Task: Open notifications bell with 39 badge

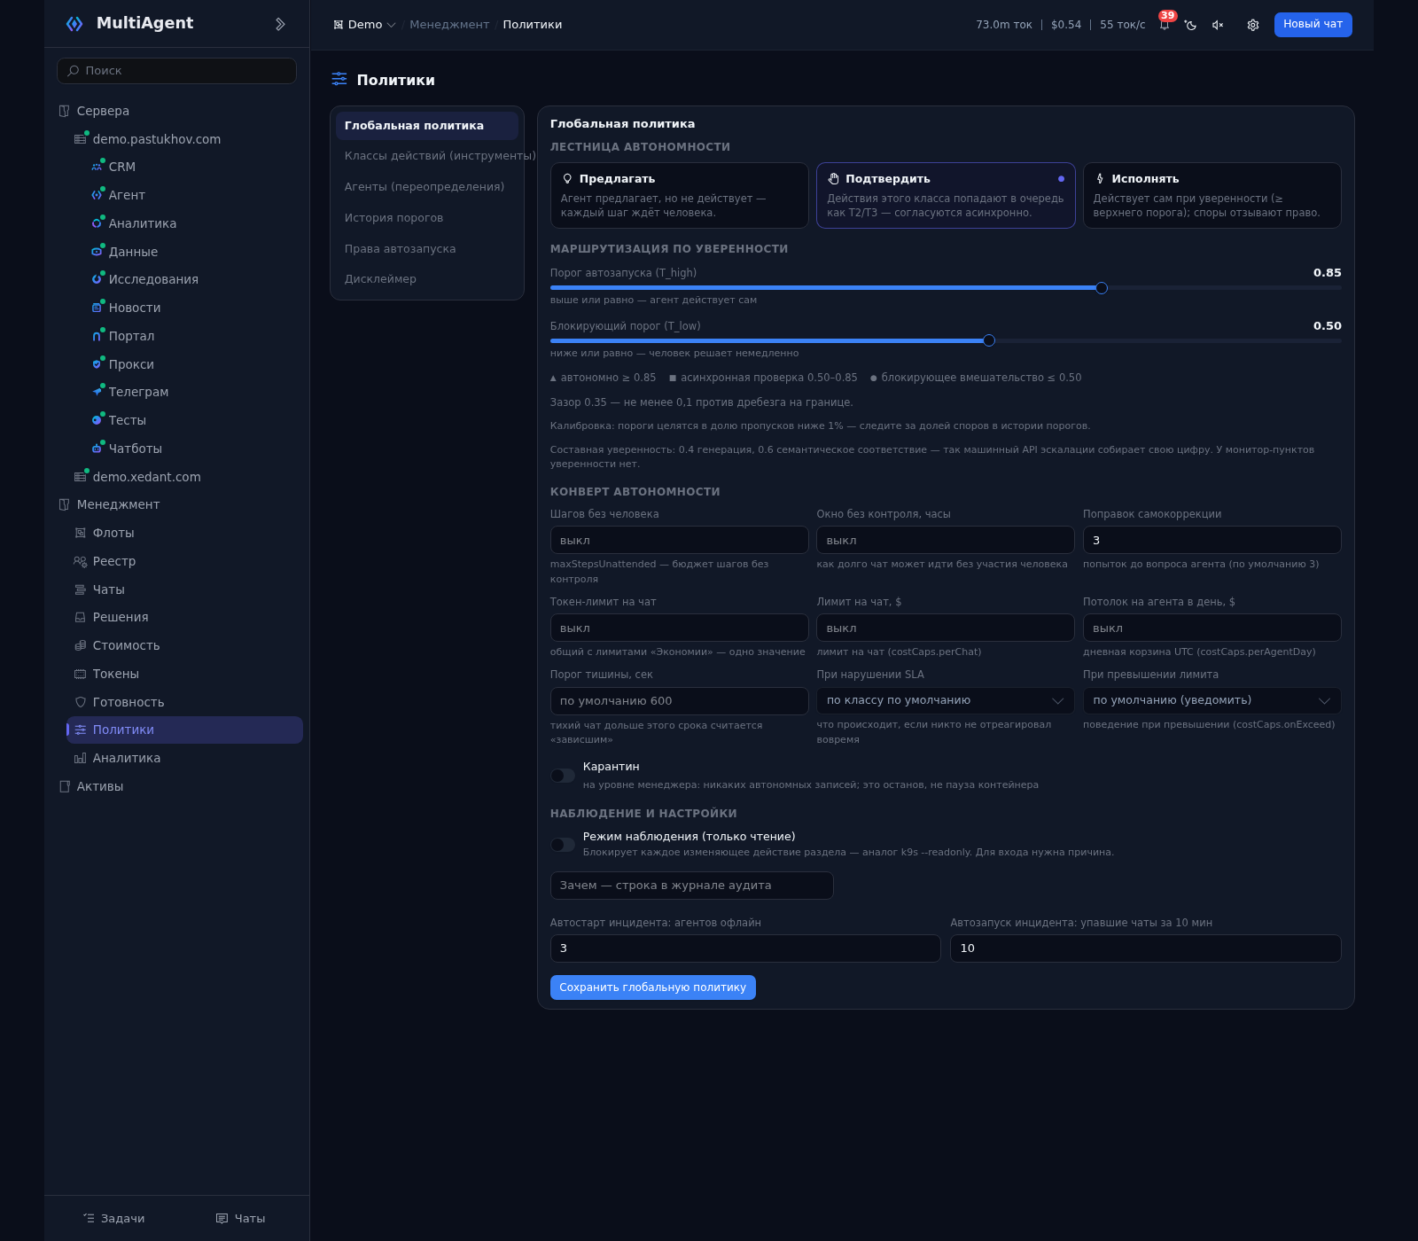Action: pyautogui.click(x=1165, y=25)
